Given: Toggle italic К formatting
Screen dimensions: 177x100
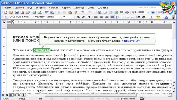Looking at the screenshot, I should click(x=84, y=17).
